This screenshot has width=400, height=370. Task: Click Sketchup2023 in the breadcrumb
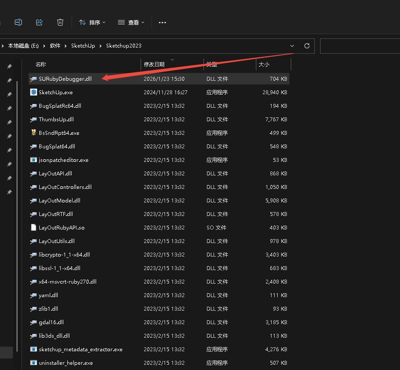tap(124, 46)
